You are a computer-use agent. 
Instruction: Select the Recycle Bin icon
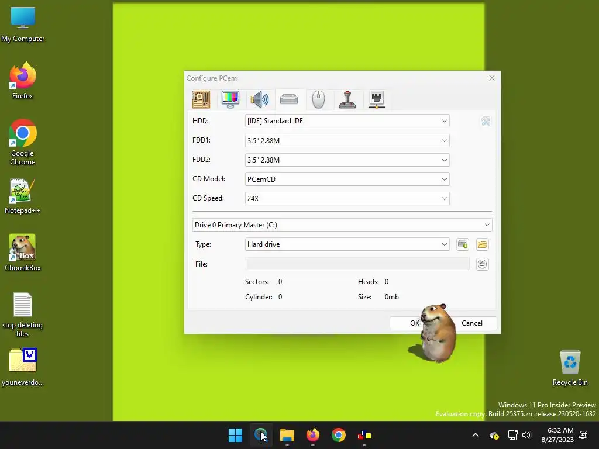point(570,368)
